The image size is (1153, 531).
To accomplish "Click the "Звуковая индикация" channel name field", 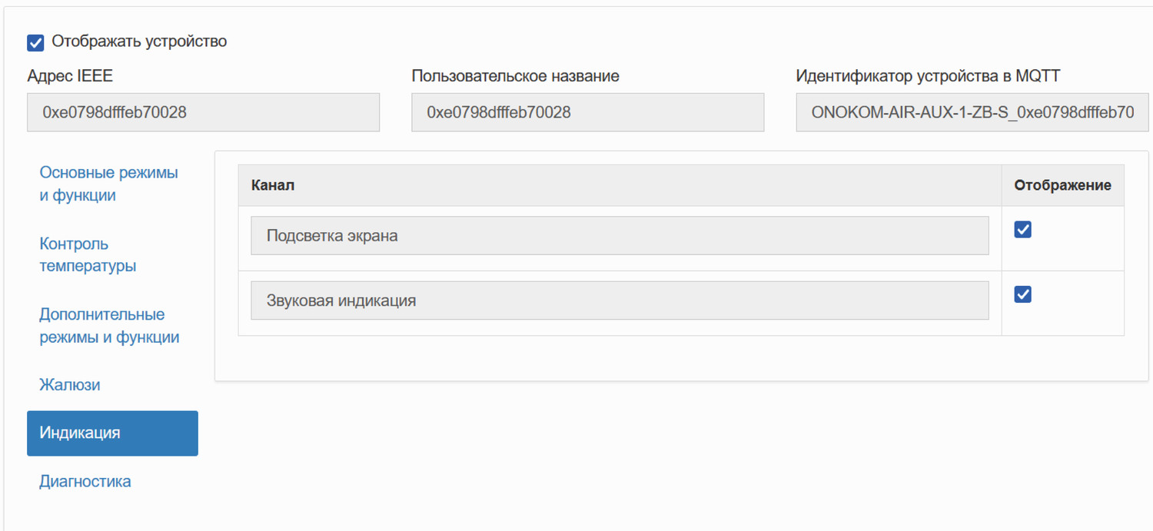I will pos(620,300).
